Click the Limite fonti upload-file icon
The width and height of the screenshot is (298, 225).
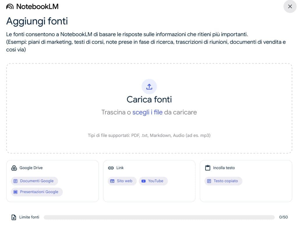click(14, 217)
